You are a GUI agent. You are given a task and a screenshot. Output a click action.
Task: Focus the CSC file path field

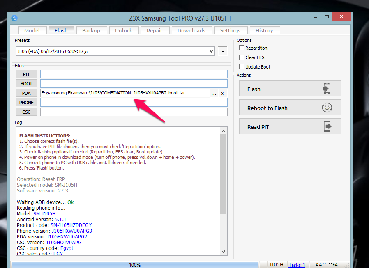(x=134, y=112)
